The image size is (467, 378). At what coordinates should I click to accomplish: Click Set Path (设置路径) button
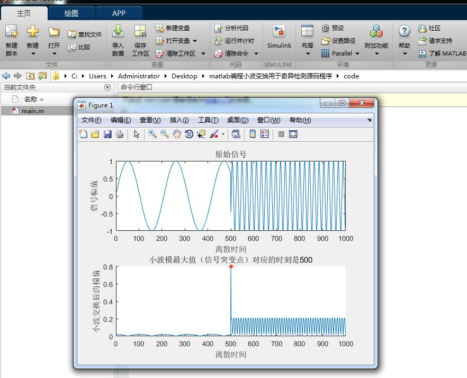point(338,41)
